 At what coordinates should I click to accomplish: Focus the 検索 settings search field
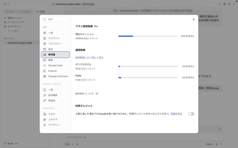click(55, 20)
